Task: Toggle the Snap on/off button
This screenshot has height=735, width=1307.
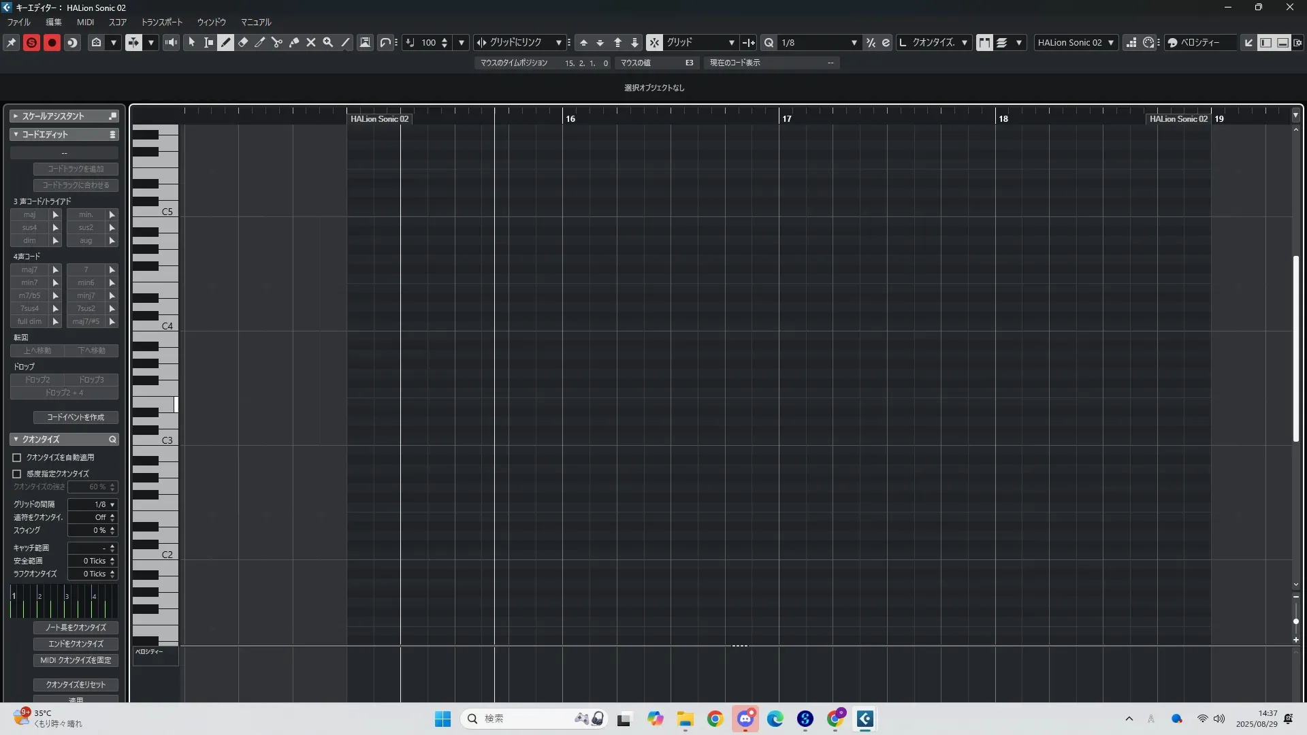Action: (653, 42)
